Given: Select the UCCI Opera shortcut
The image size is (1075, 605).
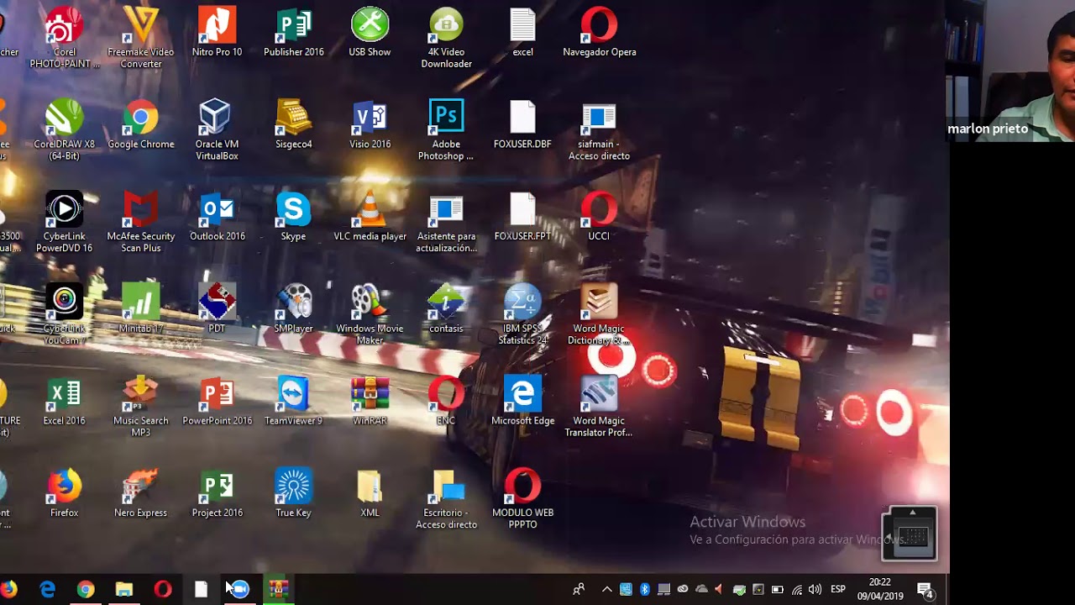Looking at the screenshot, I should (x=599, y=217).
